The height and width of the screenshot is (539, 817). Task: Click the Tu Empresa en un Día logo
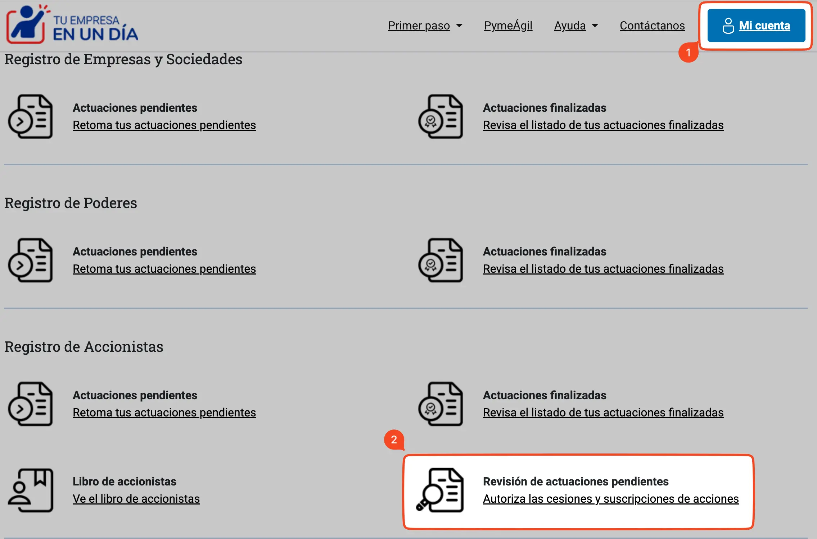72,25
